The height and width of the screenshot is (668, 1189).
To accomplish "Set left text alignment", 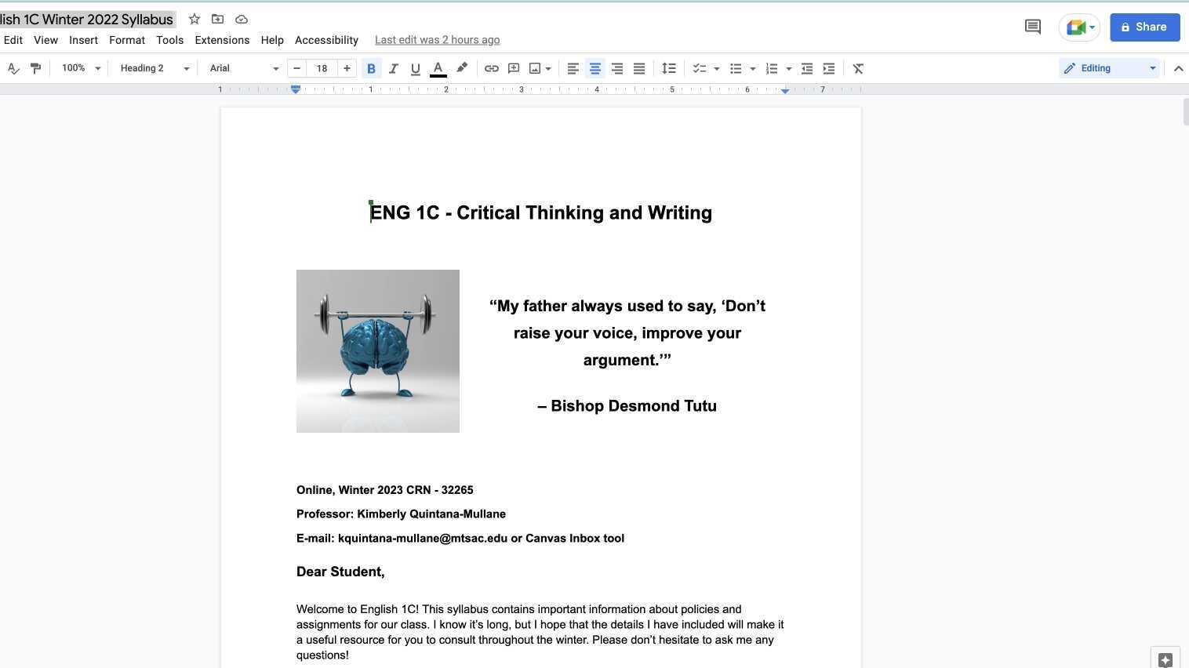I will [x=573, y=68].
